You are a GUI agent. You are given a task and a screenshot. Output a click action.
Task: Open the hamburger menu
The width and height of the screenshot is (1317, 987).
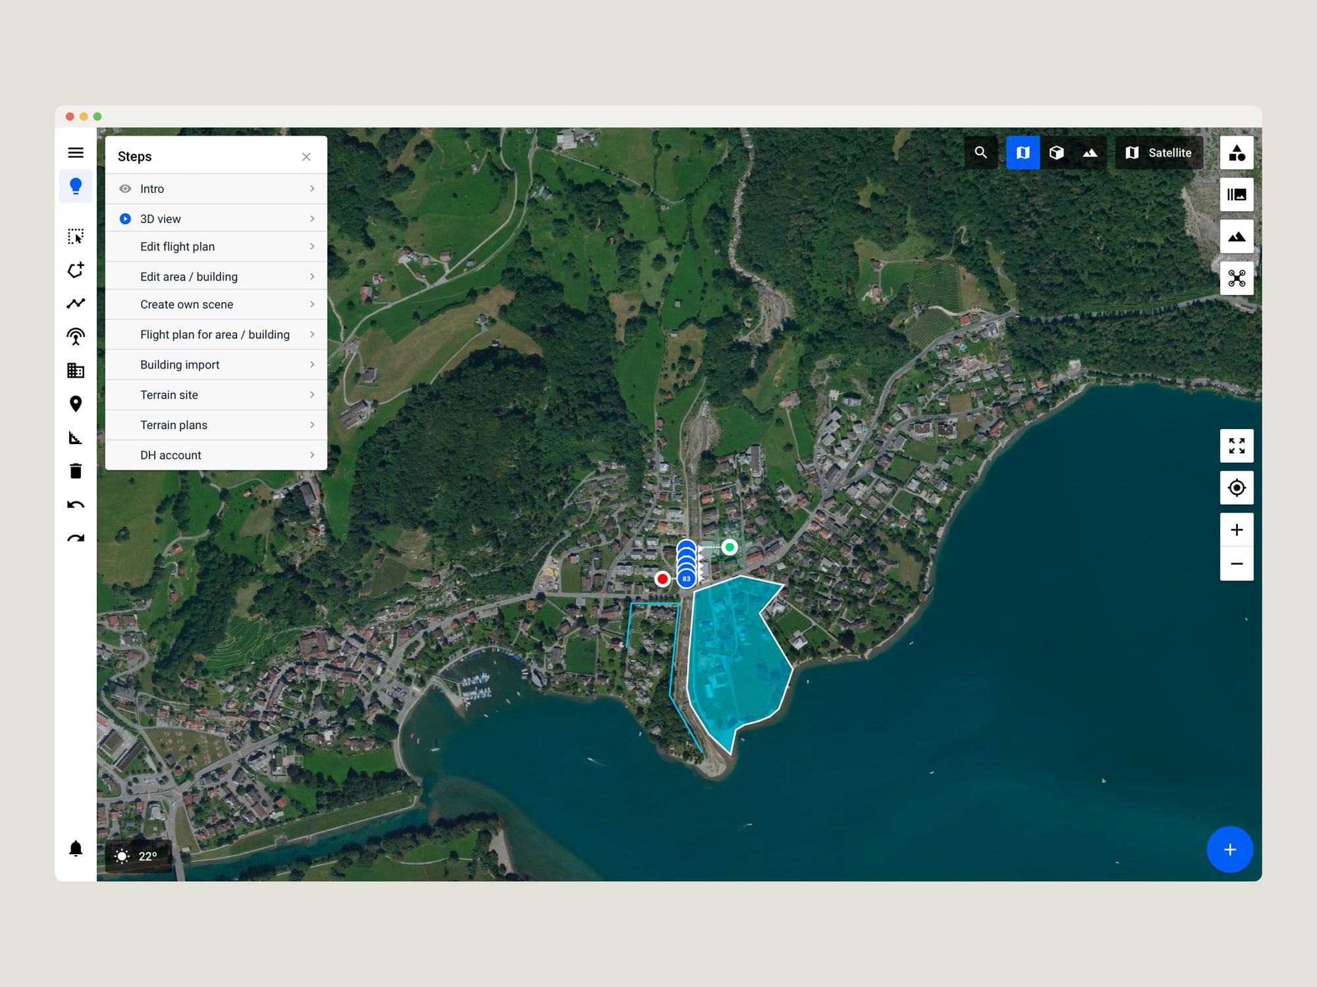76,153
